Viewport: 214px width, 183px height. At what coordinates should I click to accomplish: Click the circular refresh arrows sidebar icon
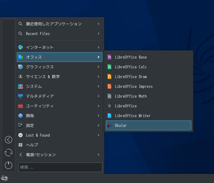click(x=9, y=152)
